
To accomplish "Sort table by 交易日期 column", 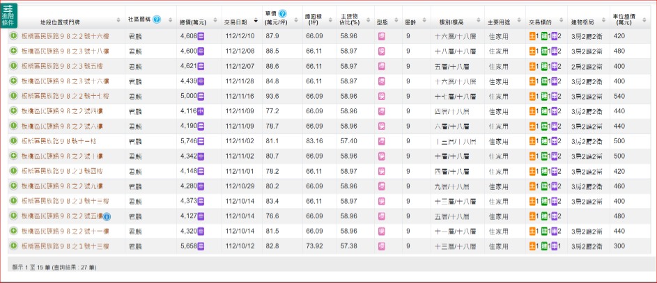I will (x=240, y=19).
